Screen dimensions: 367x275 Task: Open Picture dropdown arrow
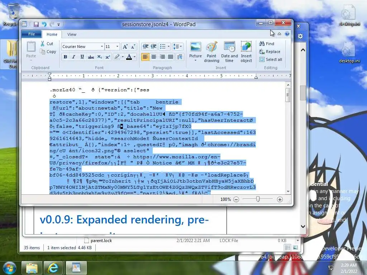[x=195, y=61]
